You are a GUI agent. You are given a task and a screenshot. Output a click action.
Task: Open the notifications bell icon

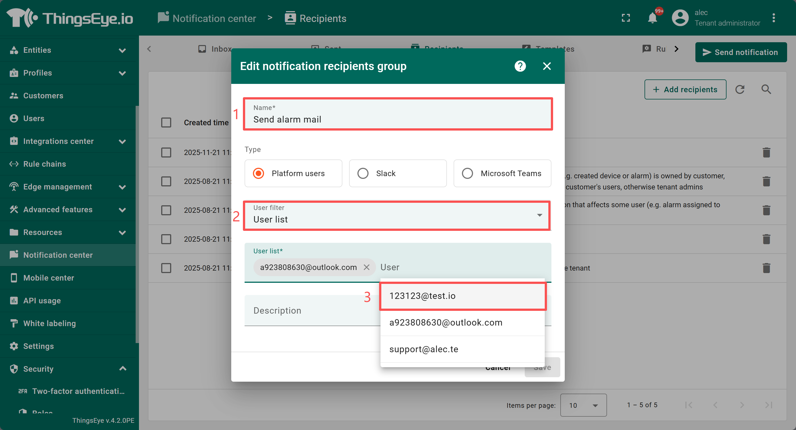[652, 18]
